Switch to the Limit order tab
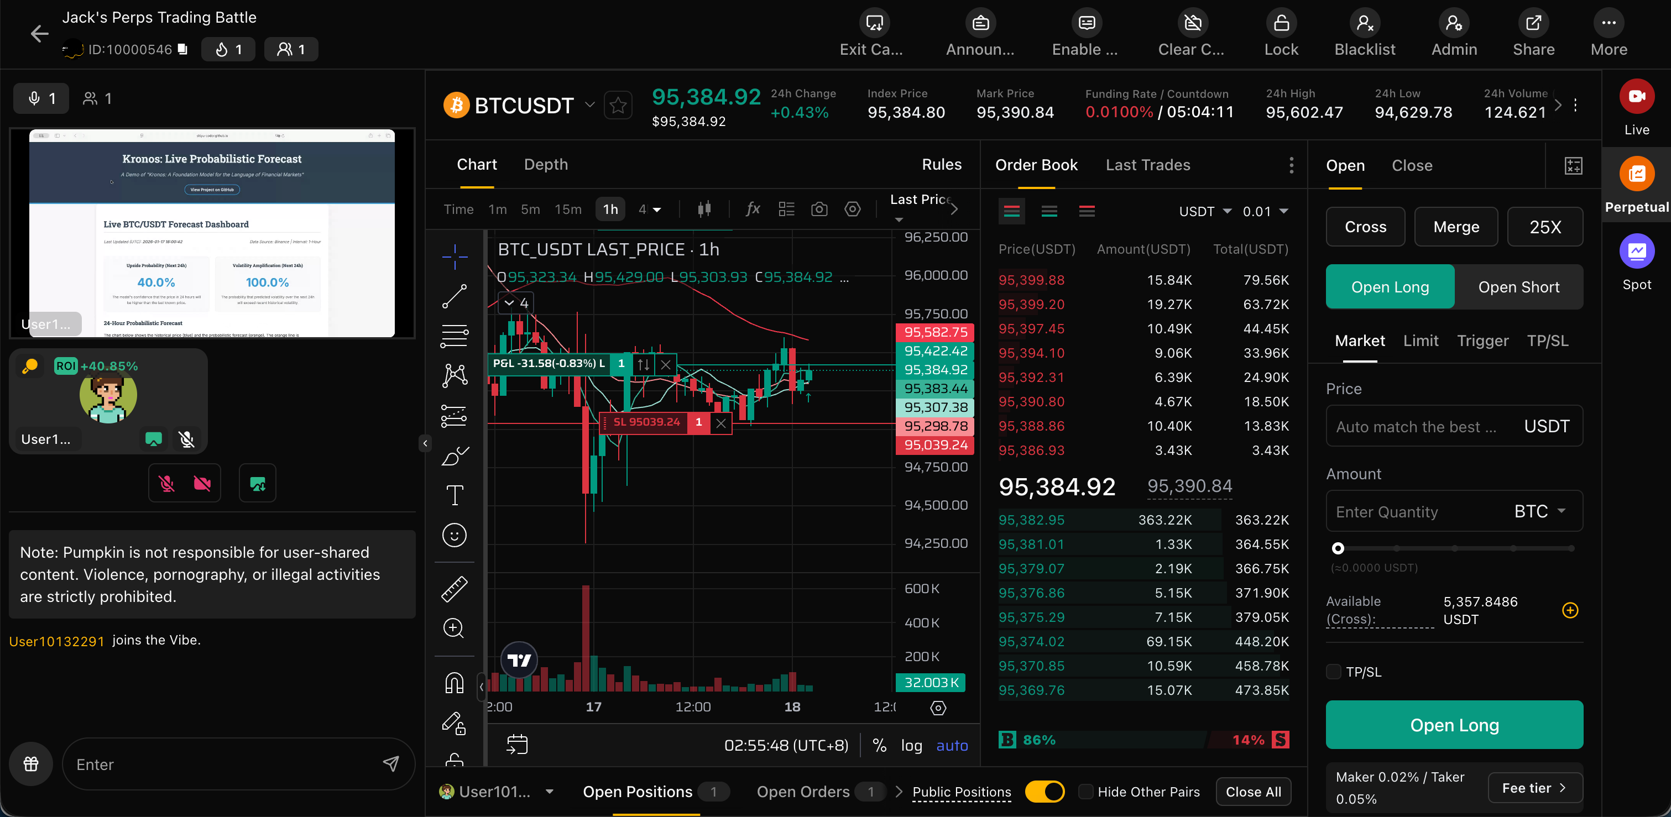This screenshot has height=817, width=1671. [1421, 341]
